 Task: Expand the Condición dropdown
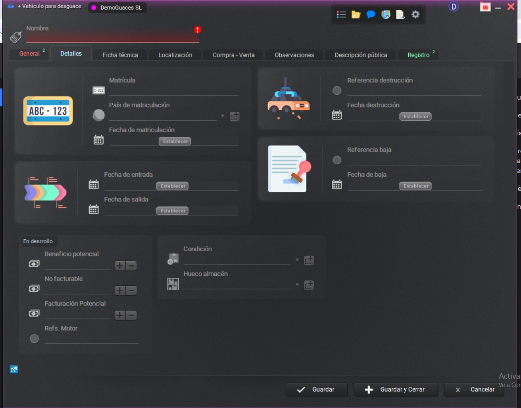point(297,260)
